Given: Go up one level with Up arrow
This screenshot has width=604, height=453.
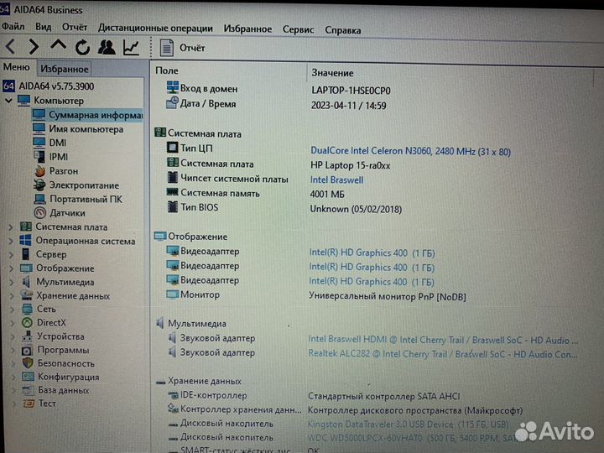Looking at the screenshot, I should pos(58,46).
